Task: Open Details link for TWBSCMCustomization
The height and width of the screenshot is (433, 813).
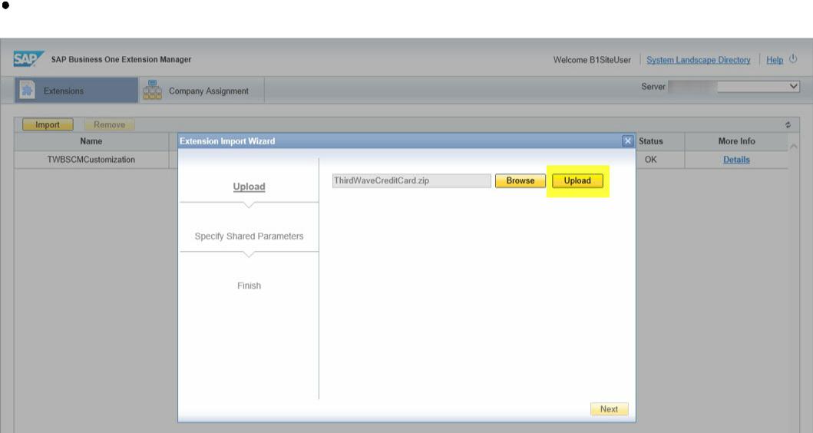Action: coord(736,160)
